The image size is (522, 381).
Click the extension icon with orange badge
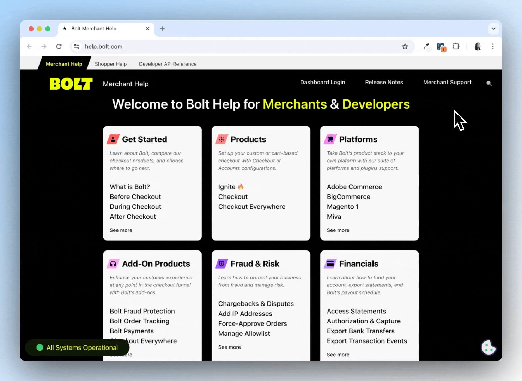(x=441, y=47)
